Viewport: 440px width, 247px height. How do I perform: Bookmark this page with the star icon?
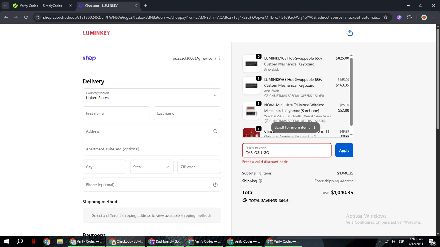[x=385, y=17]
